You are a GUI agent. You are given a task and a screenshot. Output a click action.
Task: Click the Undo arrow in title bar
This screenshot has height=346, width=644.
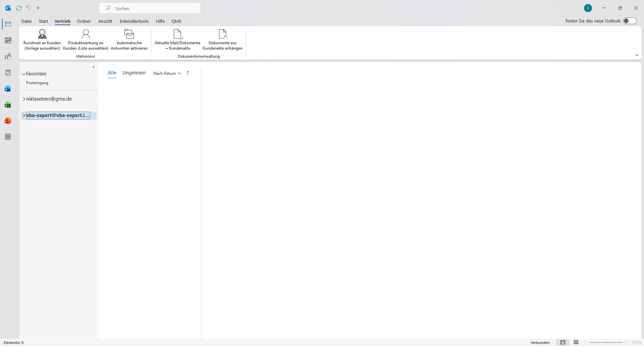(28, 8)
